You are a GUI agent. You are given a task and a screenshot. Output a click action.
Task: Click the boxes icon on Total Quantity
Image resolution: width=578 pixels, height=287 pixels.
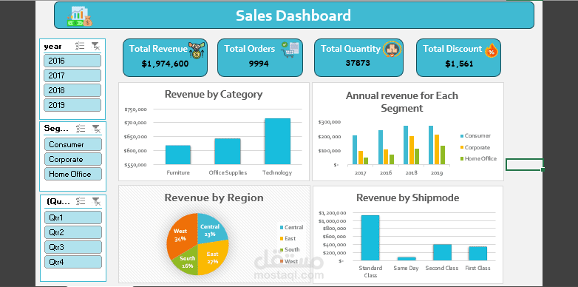tap(392, 49)
